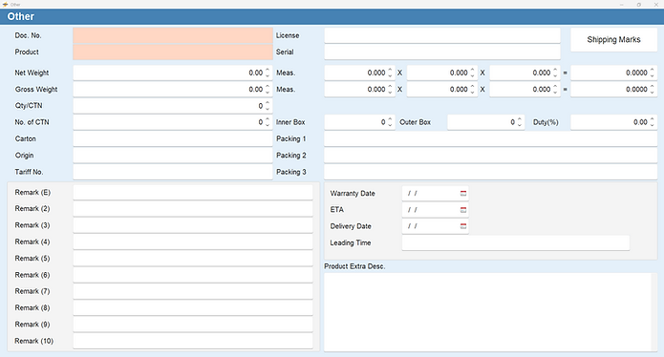Click the Remark (2) input field
The image size is (664, 357).
[x=193, y=209]
